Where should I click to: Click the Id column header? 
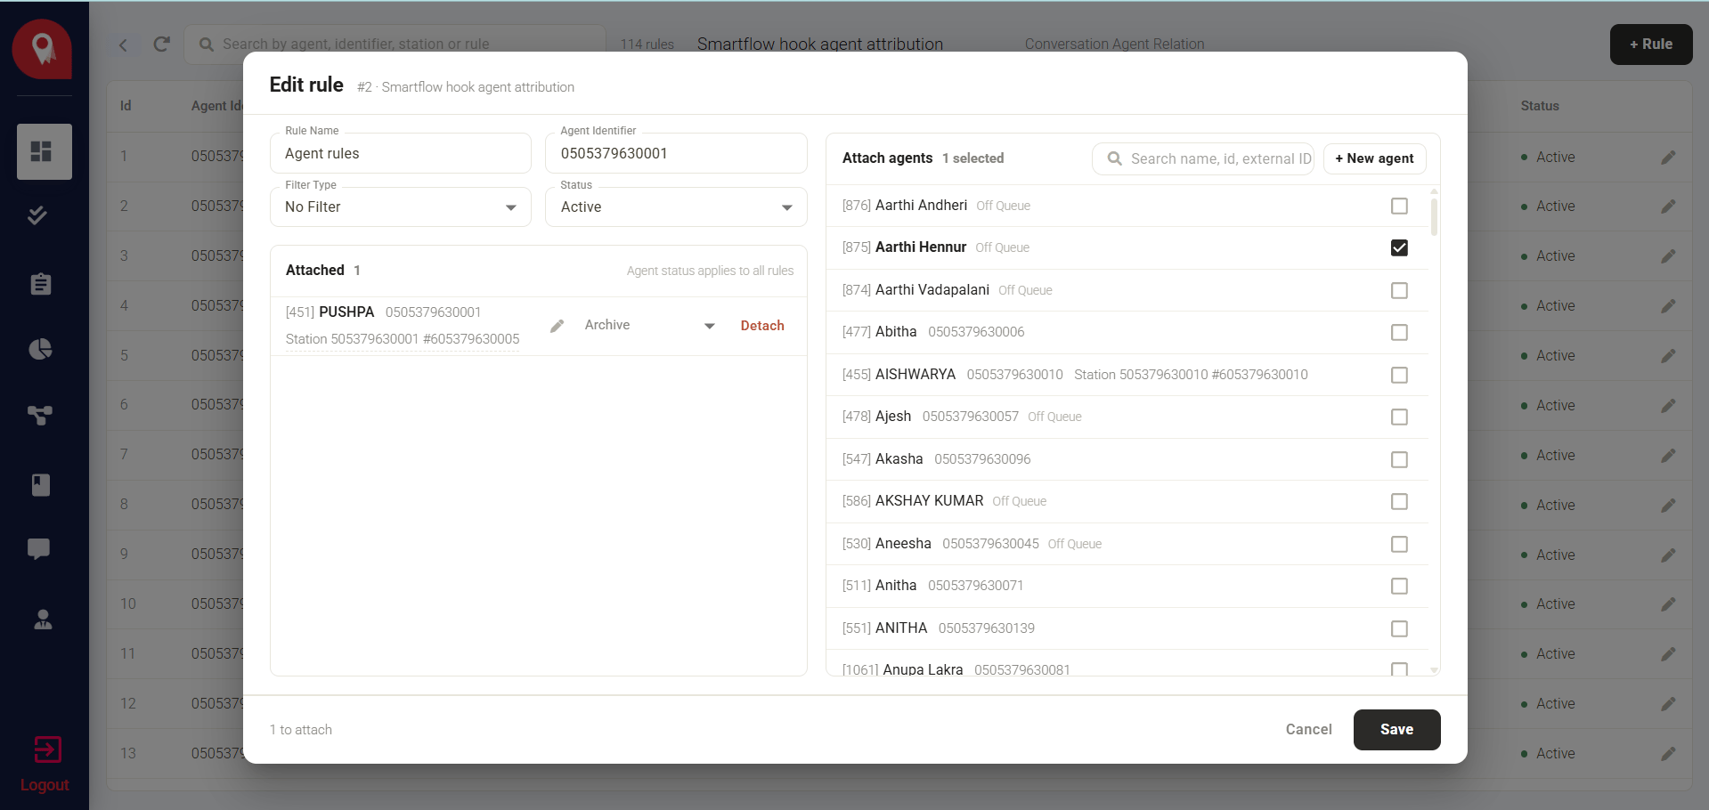(126, 106)
